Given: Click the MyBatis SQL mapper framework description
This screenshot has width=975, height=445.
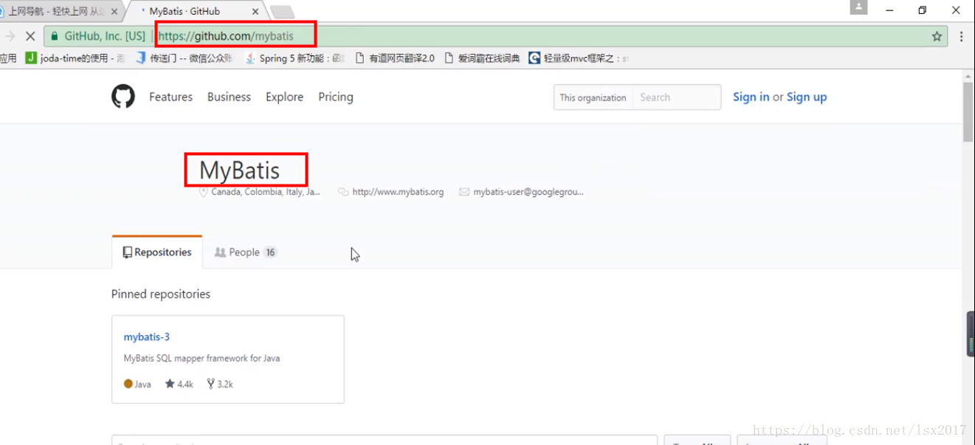Looking at the screenshot, I should pos(201,358).
